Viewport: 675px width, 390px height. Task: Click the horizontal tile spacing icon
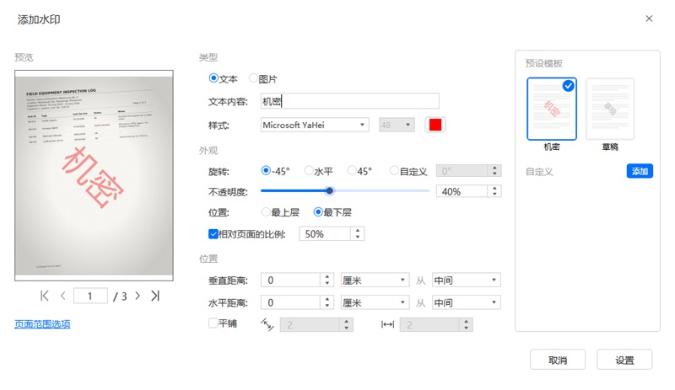click(387, 324)
